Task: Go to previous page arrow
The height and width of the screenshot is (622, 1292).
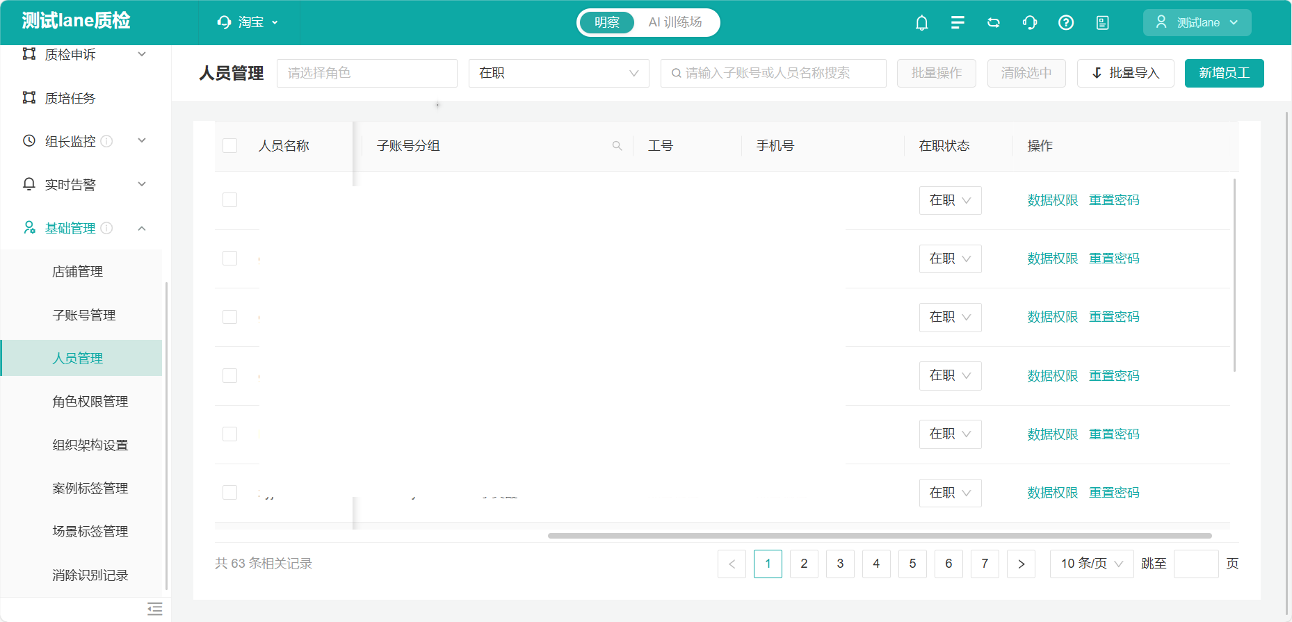Action: (x=732, y=564)
